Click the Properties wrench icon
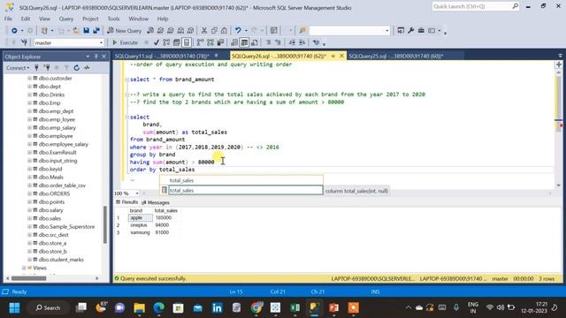The height and width of the screenshot is (318, 566). 410,31
